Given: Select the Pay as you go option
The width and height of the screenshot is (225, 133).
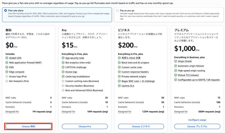Looking at the screenshot, I should [117, 11].
